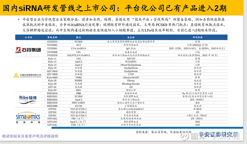Select the SYH2062 pipeline cell
The height and width of the screenshot is (144, 247).
[52, 45]
